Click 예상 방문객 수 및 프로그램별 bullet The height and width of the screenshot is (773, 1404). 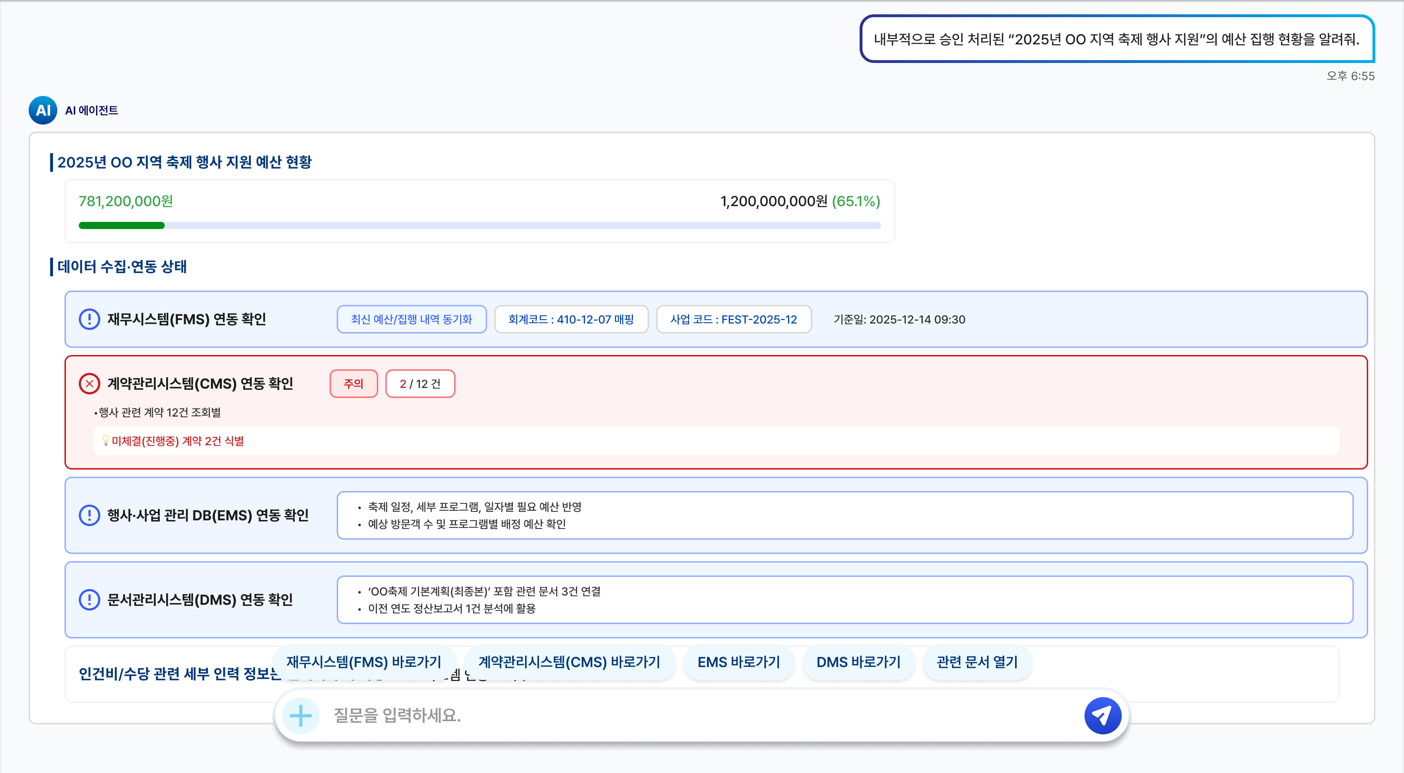pyautogui.click(x=467, y=524)
